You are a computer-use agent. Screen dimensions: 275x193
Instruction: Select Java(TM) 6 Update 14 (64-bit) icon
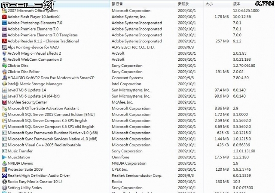click(4, 96)
